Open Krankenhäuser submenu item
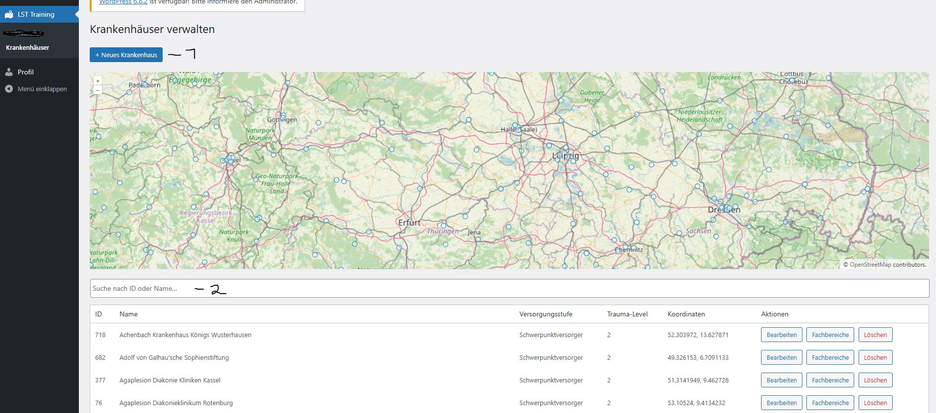The image size is (936, 413). [x=28, y=47]
